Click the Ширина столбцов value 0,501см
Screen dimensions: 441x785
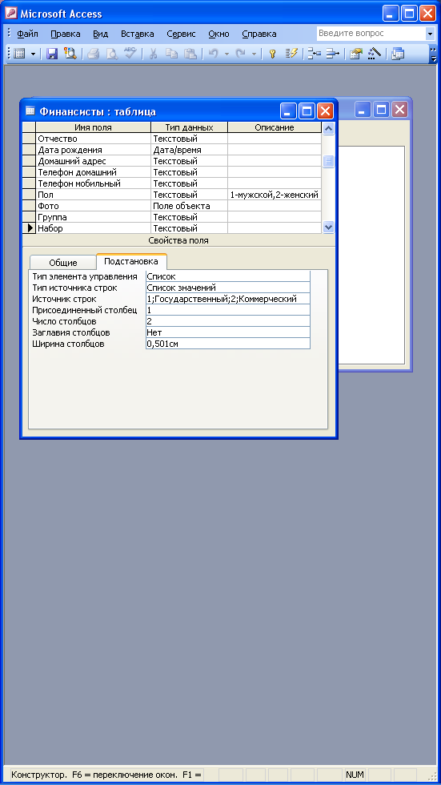point(228,344)
